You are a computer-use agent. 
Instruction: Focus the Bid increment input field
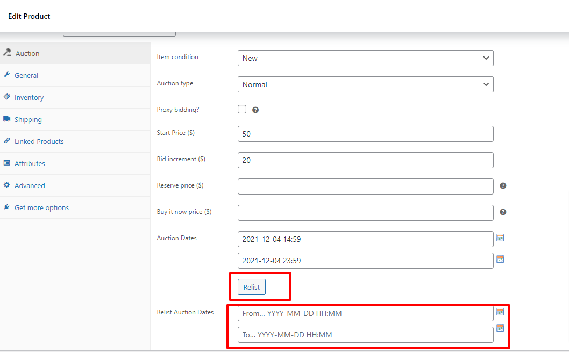click(x=365, y=160)
